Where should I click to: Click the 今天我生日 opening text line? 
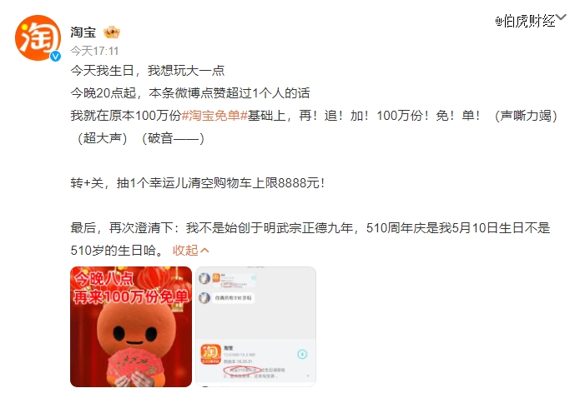(148, 71)
